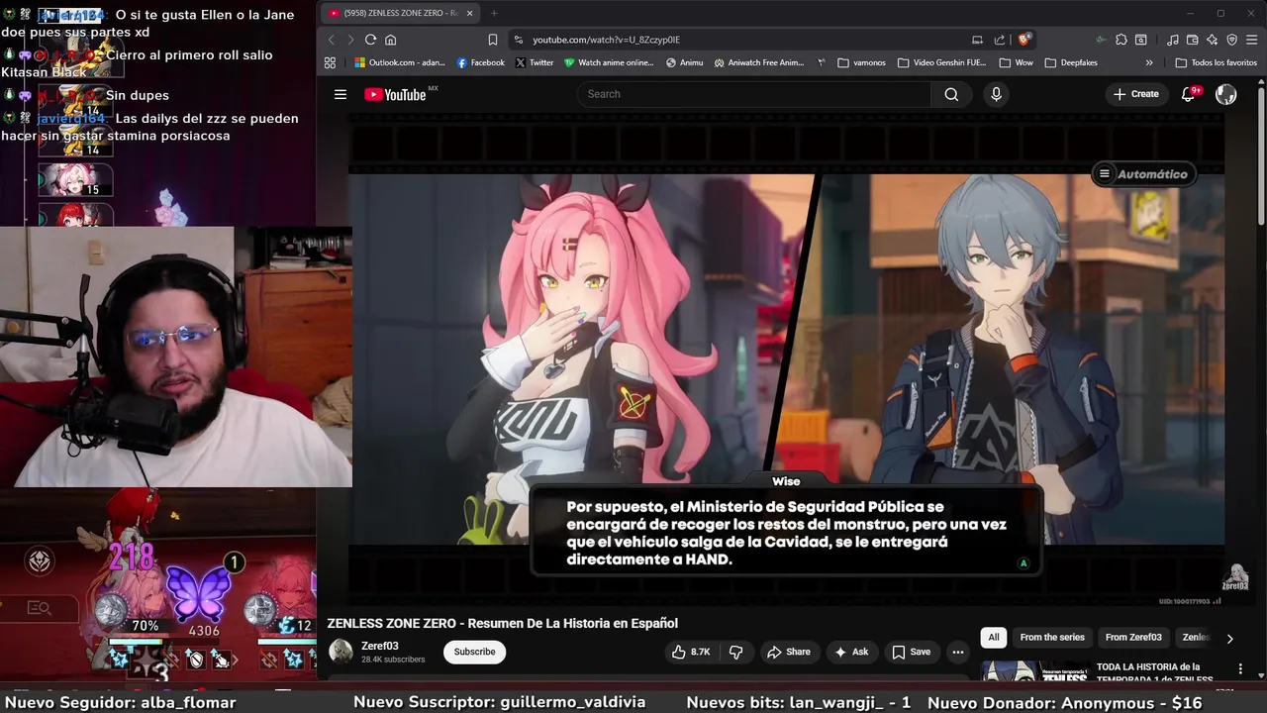The height and width of the screenshot is (713, 1267).
Task: Select the All filter chip
Action: pyautogui.click(x=994, y=638)
